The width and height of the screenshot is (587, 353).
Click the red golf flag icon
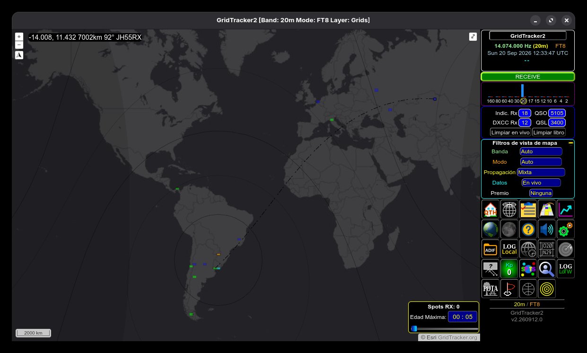pyautogui.click(x=509, y=289)
